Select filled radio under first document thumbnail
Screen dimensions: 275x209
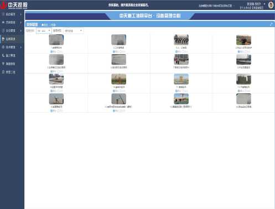[51, 51]
